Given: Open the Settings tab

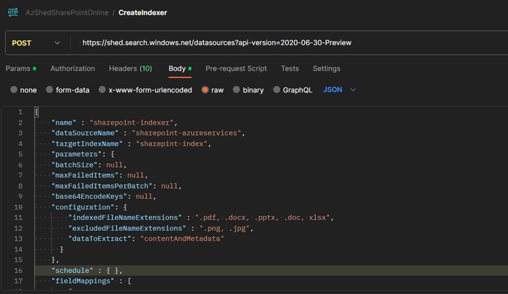Looking at the screenshot, I should pos(326,68).
